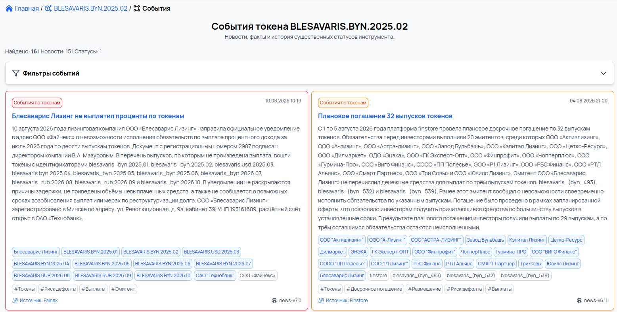Click the funnel filter icon
The image size is (617, 312).
[x=16, y=73]
